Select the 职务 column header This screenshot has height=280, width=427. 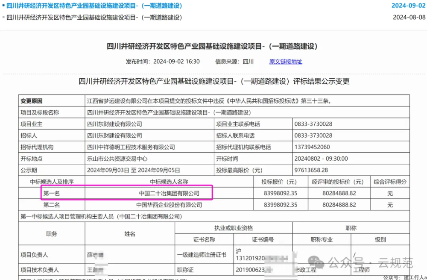pos(52,234)
